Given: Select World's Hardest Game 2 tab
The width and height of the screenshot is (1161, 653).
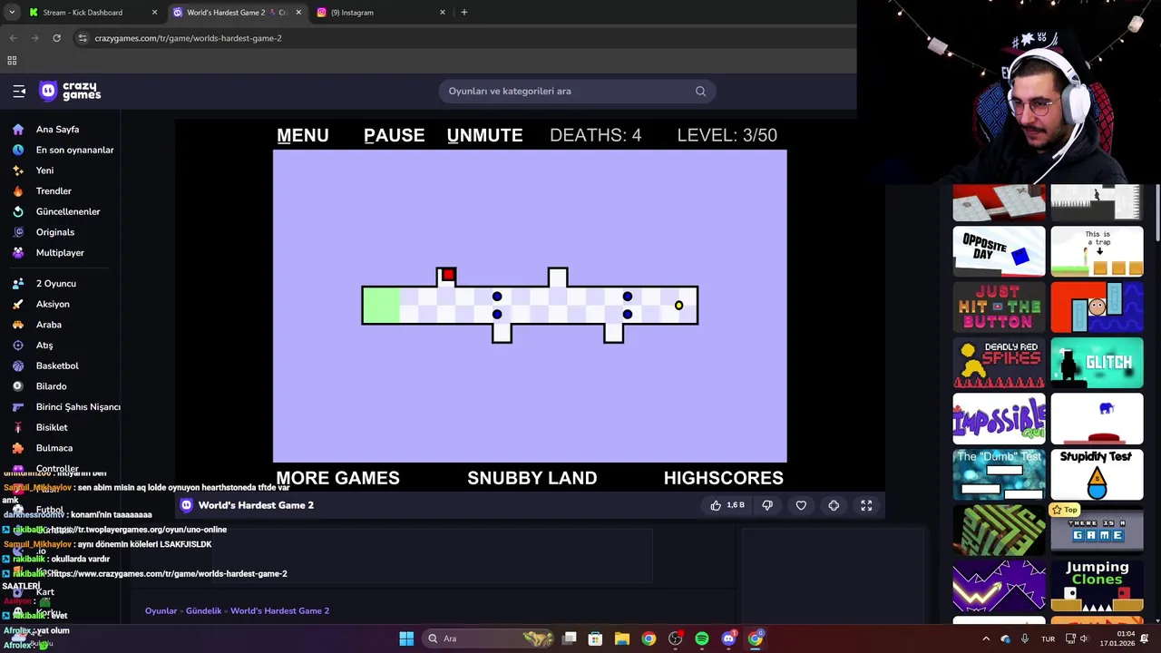Looking at the screenshot, I should [x=237, y=13].
